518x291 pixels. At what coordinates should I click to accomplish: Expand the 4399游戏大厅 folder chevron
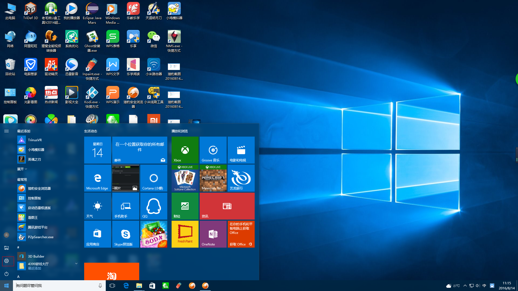tap(76, 264)
